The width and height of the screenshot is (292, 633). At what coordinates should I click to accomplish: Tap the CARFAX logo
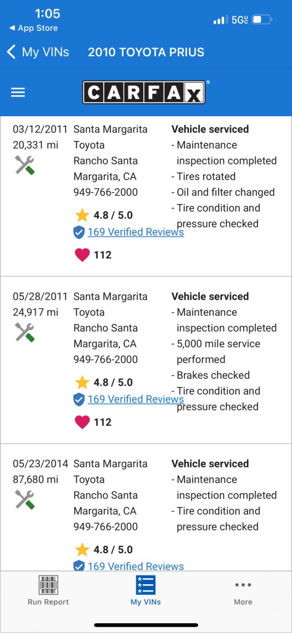click(145, 92)
